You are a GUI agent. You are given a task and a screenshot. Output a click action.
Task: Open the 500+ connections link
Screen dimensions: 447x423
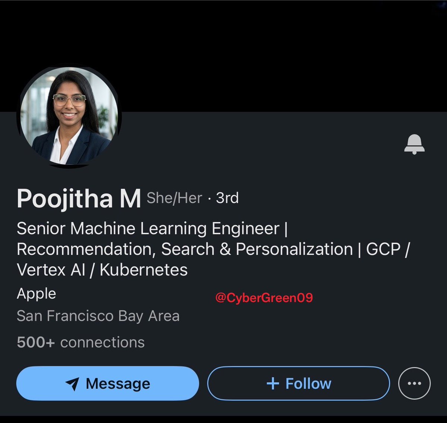click(81, 342)
